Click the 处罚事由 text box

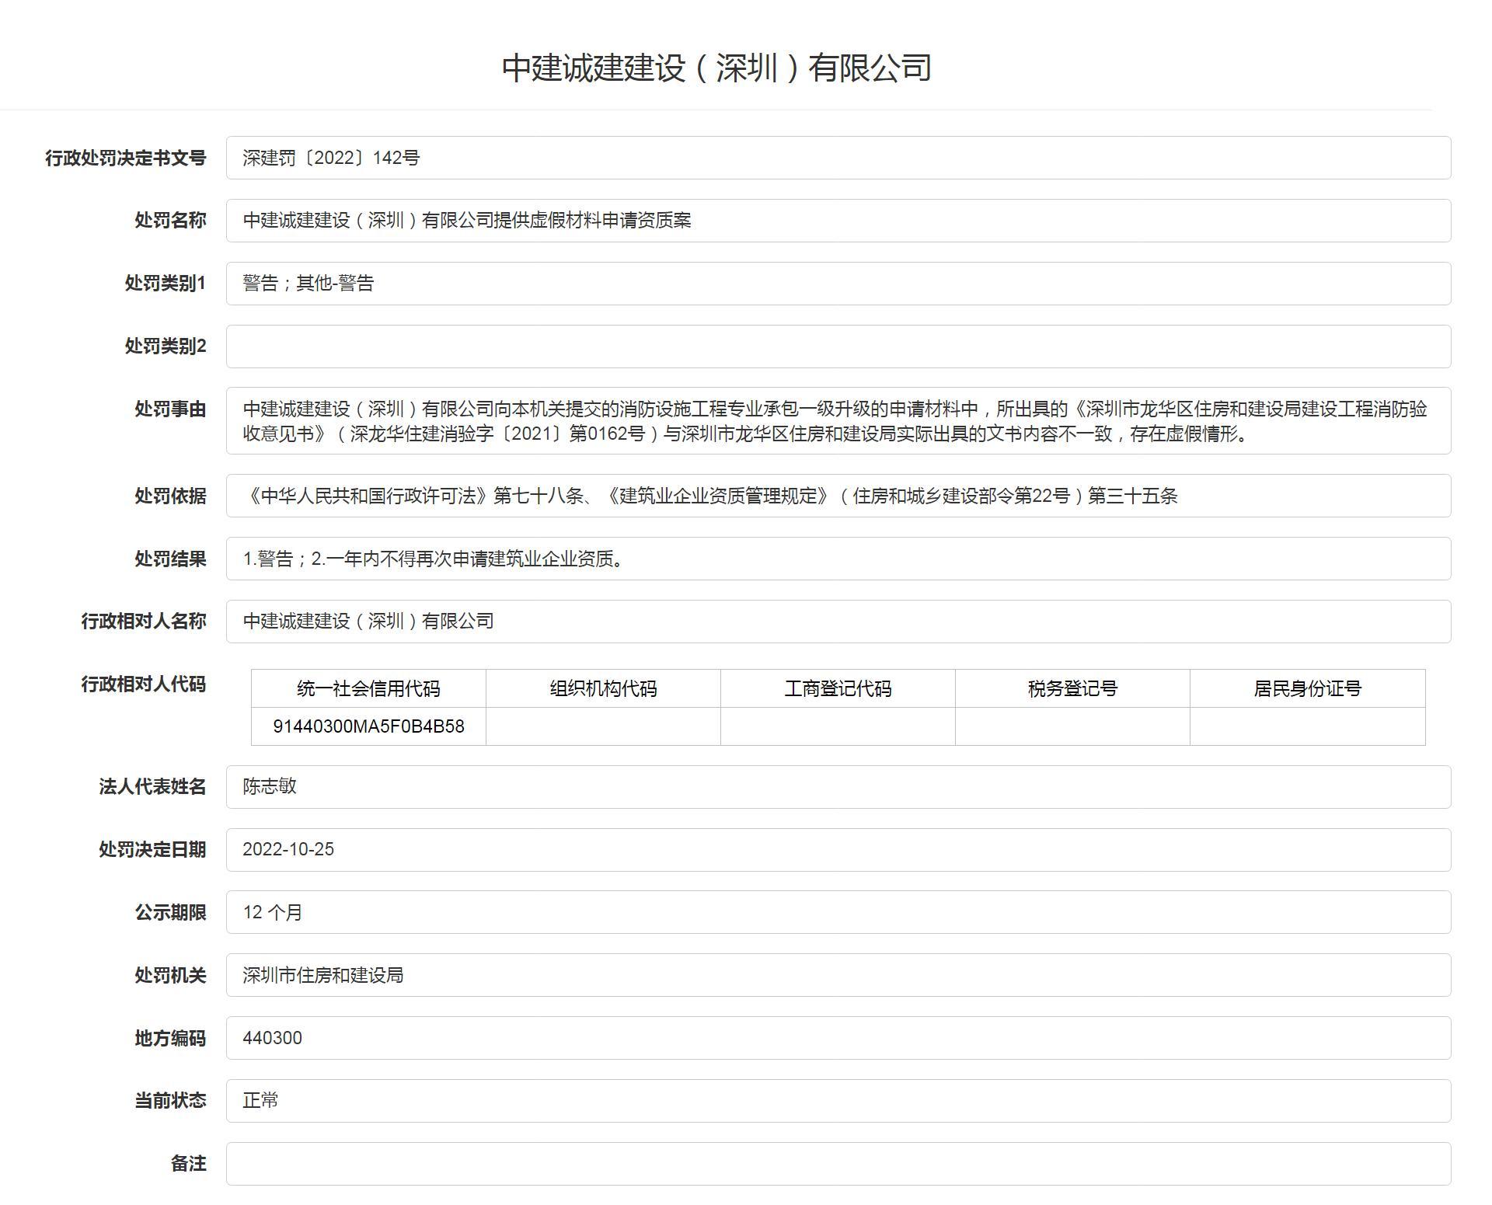click(838, 421)
